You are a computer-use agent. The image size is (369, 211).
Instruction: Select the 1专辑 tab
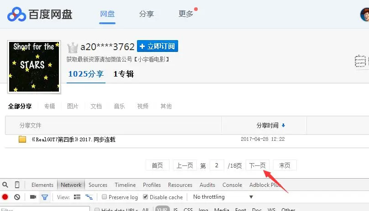click(x=124, y=74)
